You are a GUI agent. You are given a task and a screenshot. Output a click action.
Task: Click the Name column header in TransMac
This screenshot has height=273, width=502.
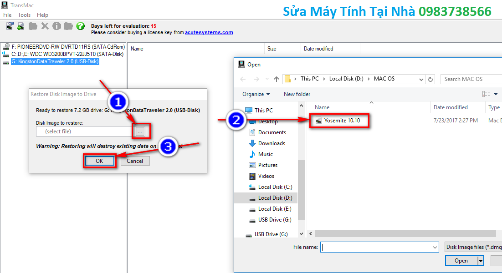pos(137,49)
